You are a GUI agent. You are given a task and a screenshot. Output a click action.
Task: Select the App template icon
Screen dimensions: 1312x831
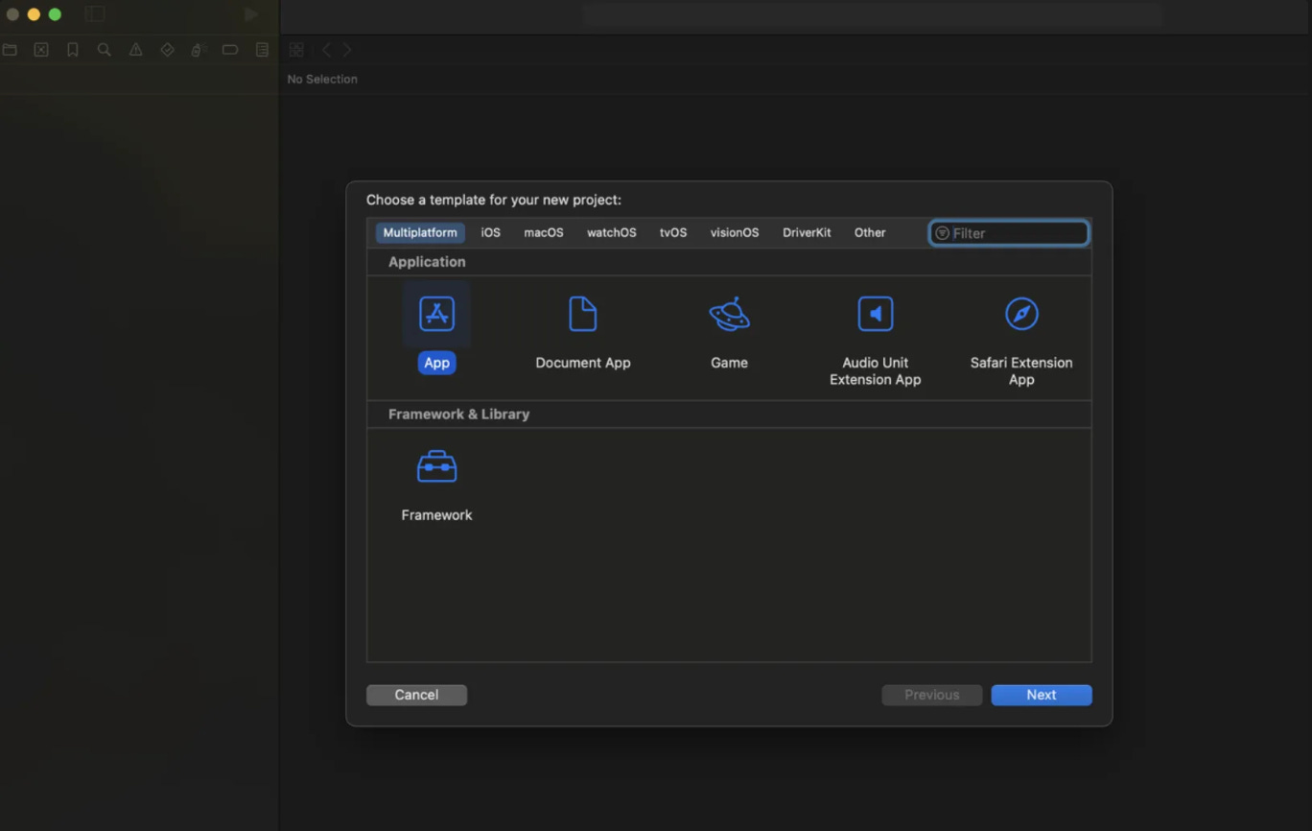436,315
